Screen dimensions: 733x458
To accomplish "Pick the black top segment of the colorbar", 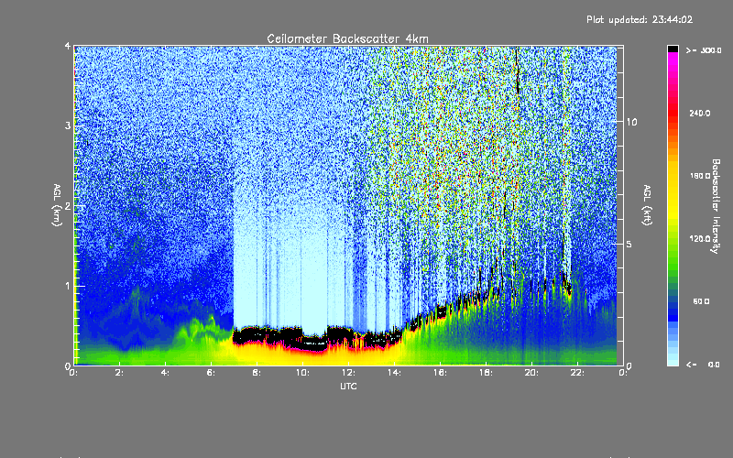I will coord(673,49).
